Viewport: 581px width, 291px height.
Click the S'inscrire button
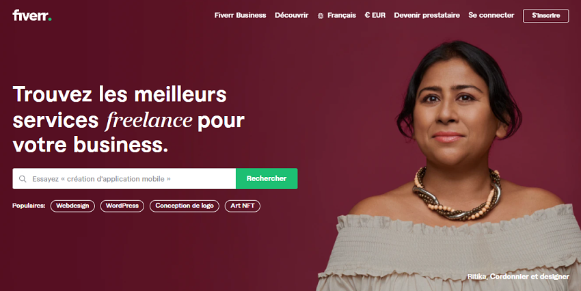546,16
